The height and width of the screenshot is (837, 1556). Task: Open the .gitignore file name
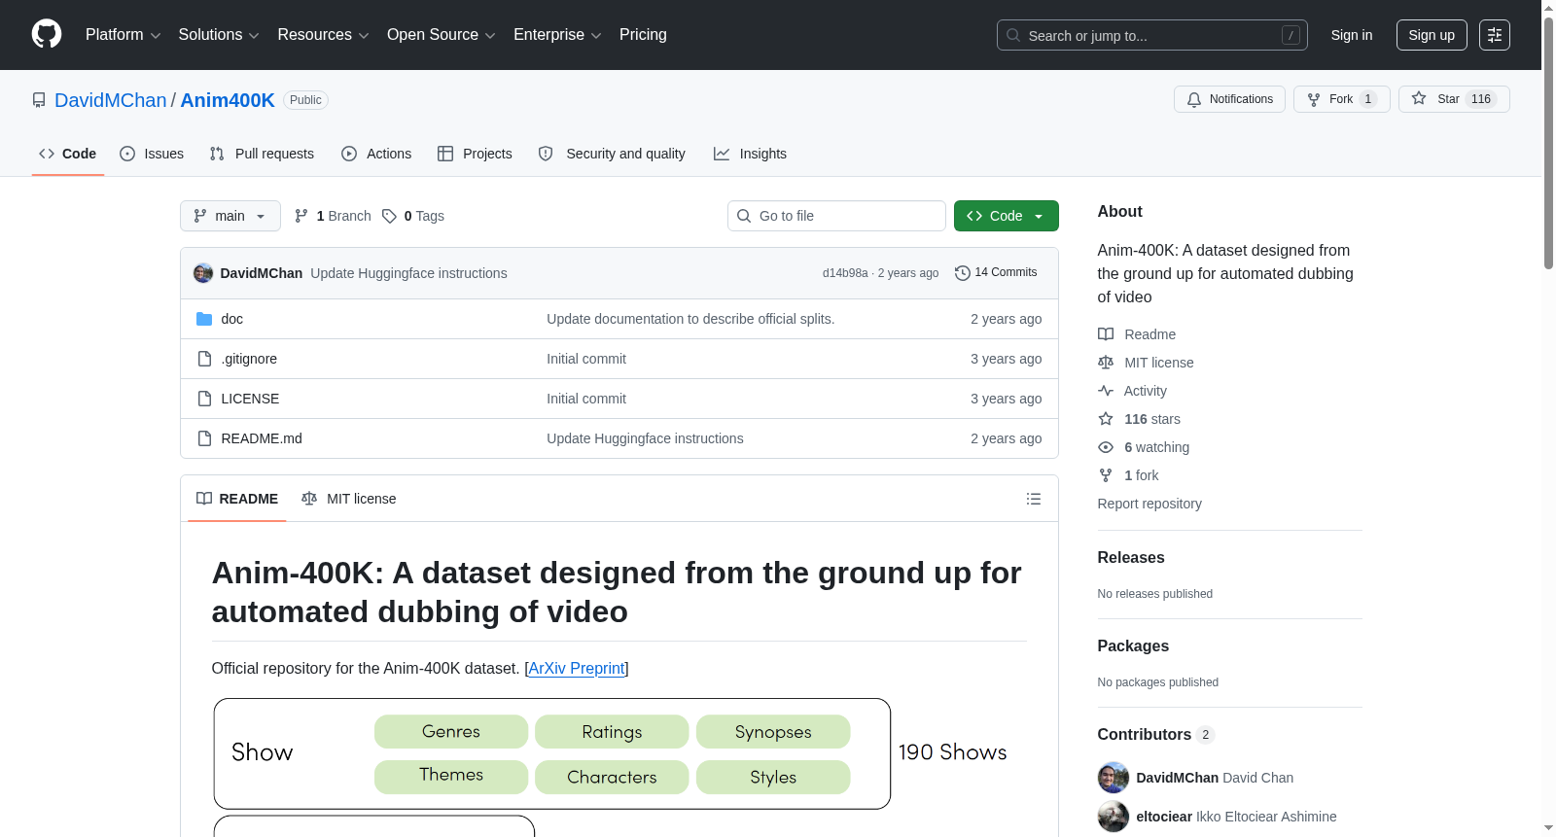pos(249,359)
